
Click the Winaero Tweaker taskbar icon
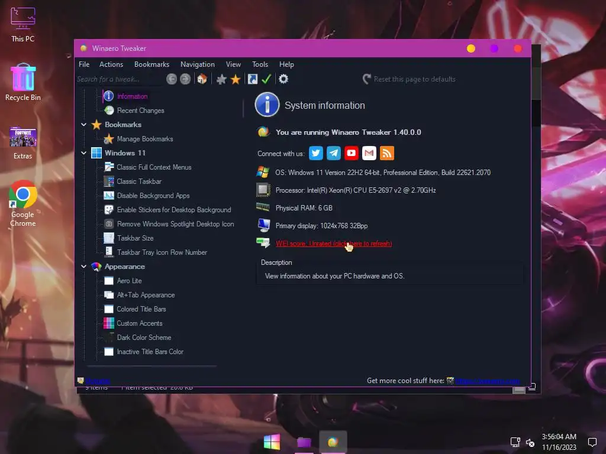tap(333, 442)
